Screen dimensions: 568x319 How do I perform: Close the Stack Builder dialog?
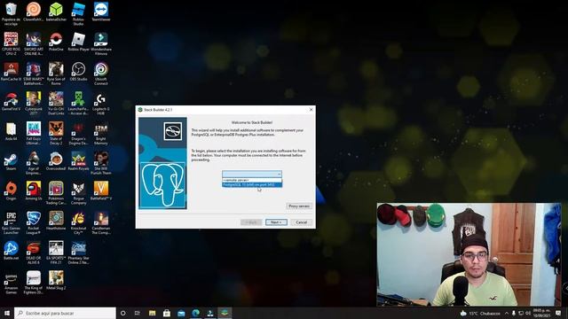311,110
